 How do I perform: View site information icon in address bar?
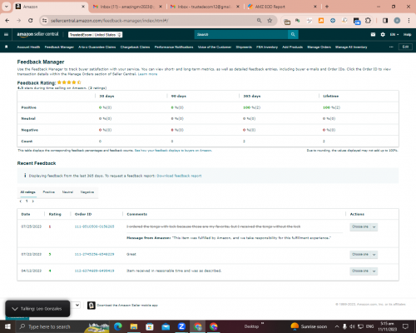click(44, 21)
